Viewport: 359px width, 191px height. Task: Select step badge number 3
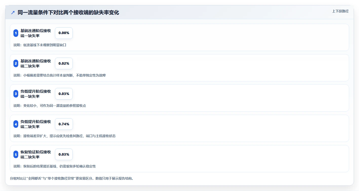point(16,94)
